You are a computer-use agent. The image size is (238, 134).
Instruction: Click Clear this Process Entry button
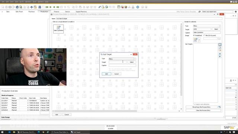(x=203, y=111)
